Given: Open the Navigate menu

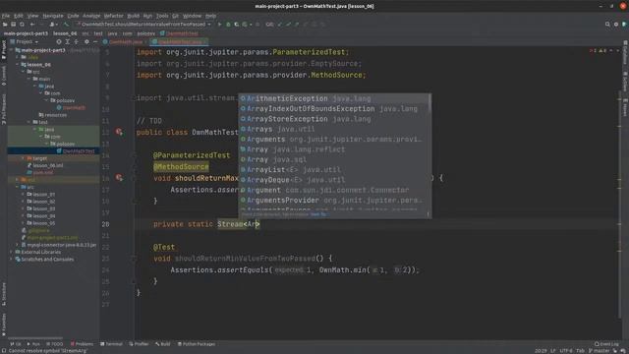Looking at the screenshot, I should pos(53,16).
